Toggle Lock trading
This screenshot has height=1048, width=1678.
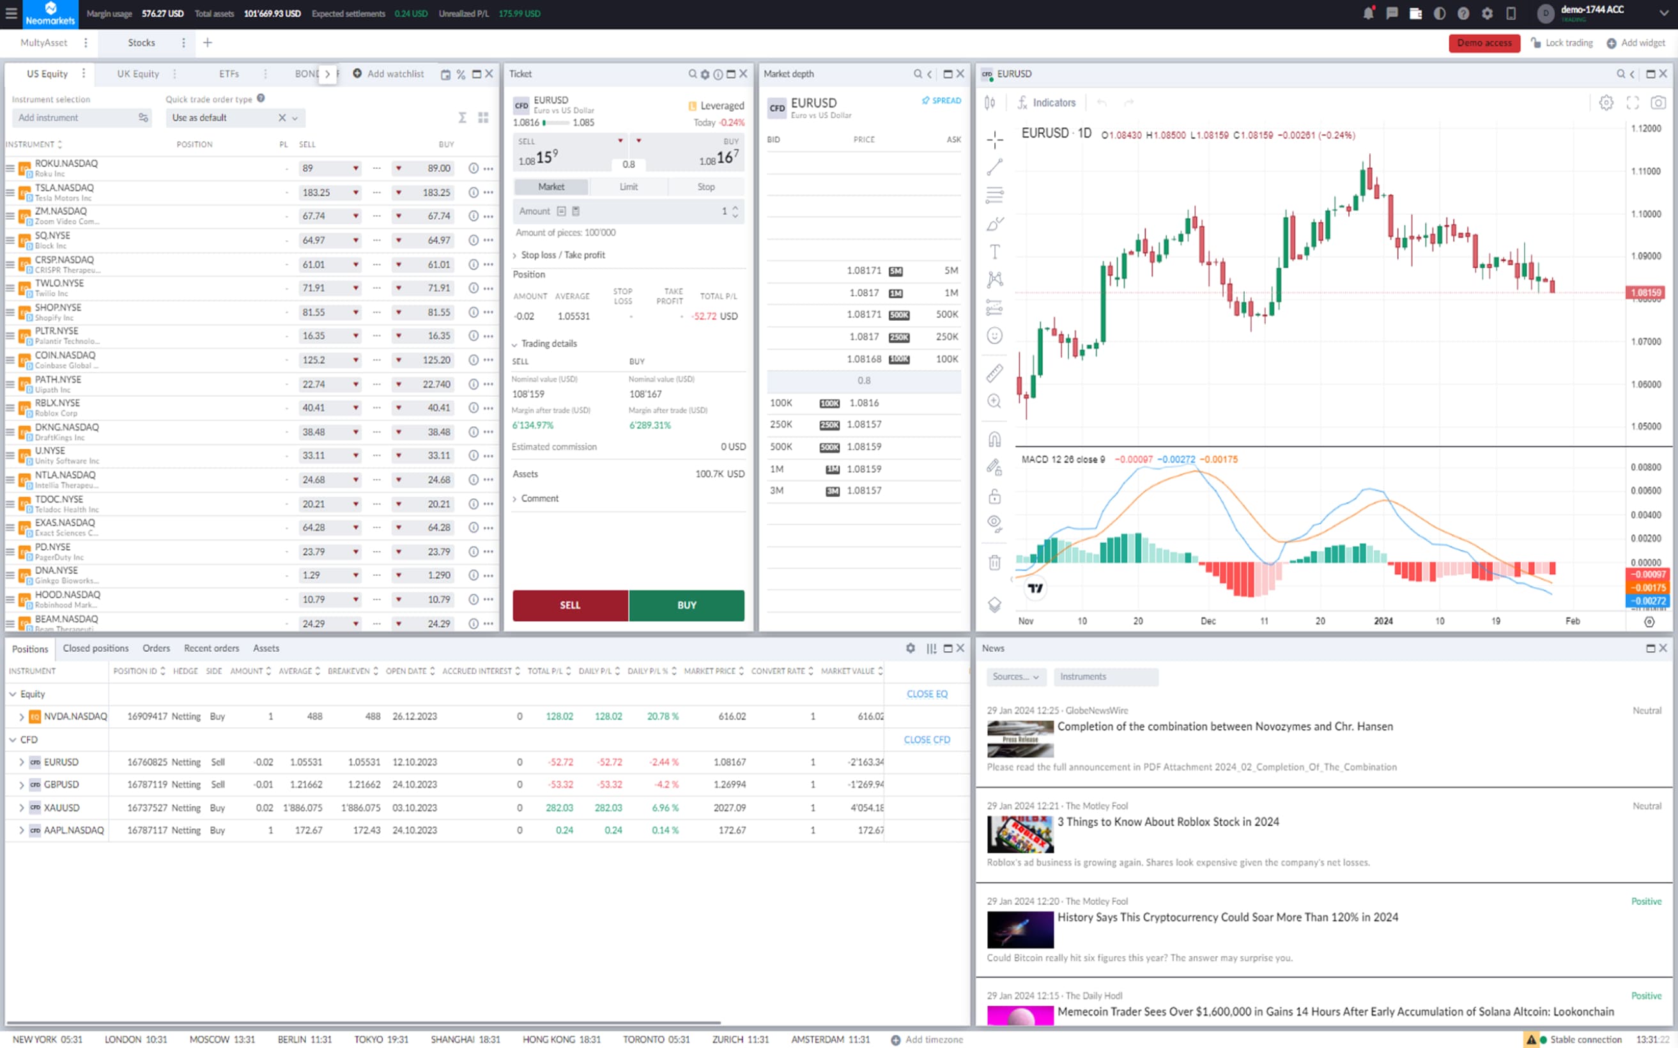pos(1562,43)
